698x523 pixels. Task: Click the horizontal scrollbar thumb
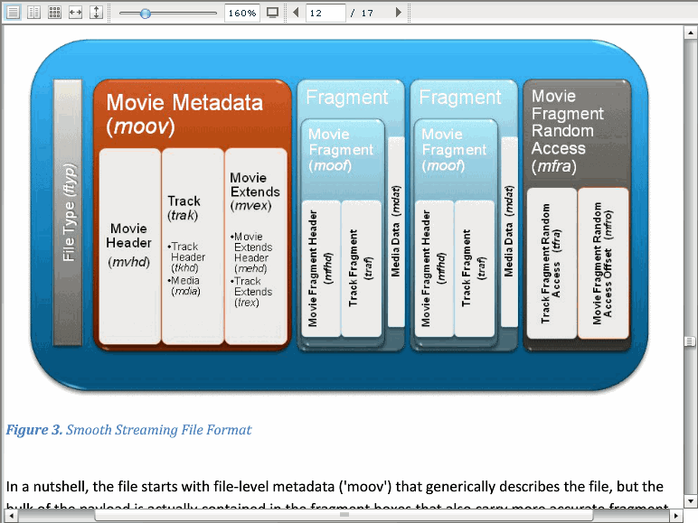pyautogui.click(x=344, y=516)
